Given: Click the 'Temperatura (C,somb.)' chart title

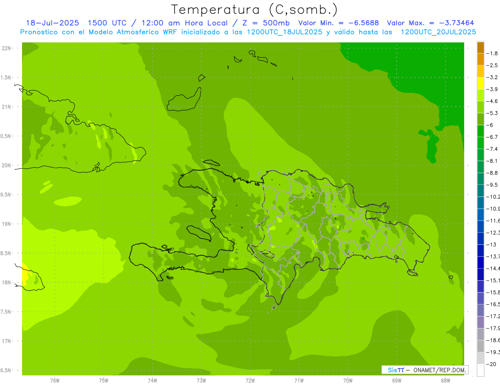Looking at the screenshot, I should pos(255,10).
